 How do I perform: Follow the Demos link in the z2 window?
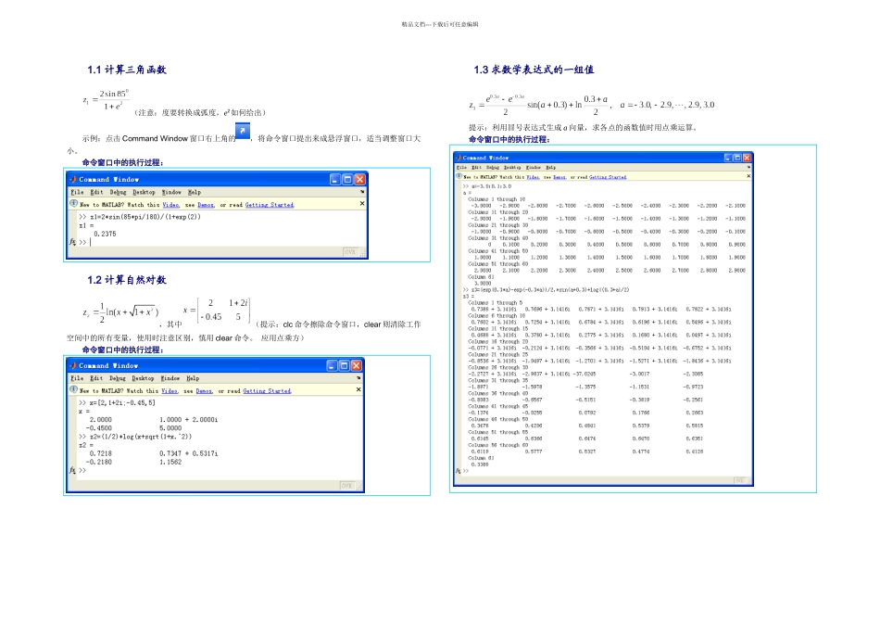pyautogui.click(x=204, y=391)
